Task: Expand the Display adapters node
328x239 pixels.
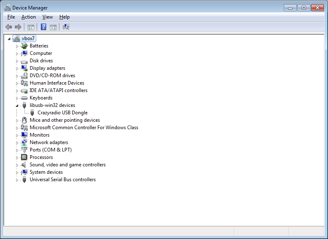Action: [17, 68]
